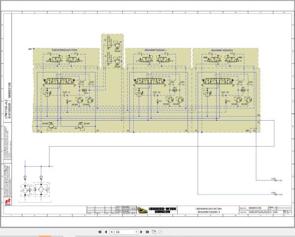Click the ГИДРАВЛИЧЕСКАЯ СИСТЕМА title block text

208,209
